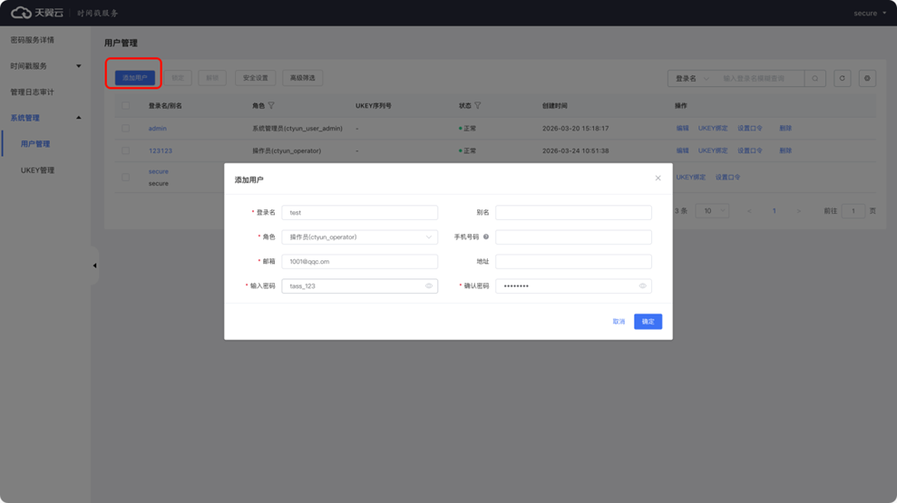This screenshot has height=503, width=897.
Task: Open UKEY管理 in the sidebar
Action: pos(38,170)
